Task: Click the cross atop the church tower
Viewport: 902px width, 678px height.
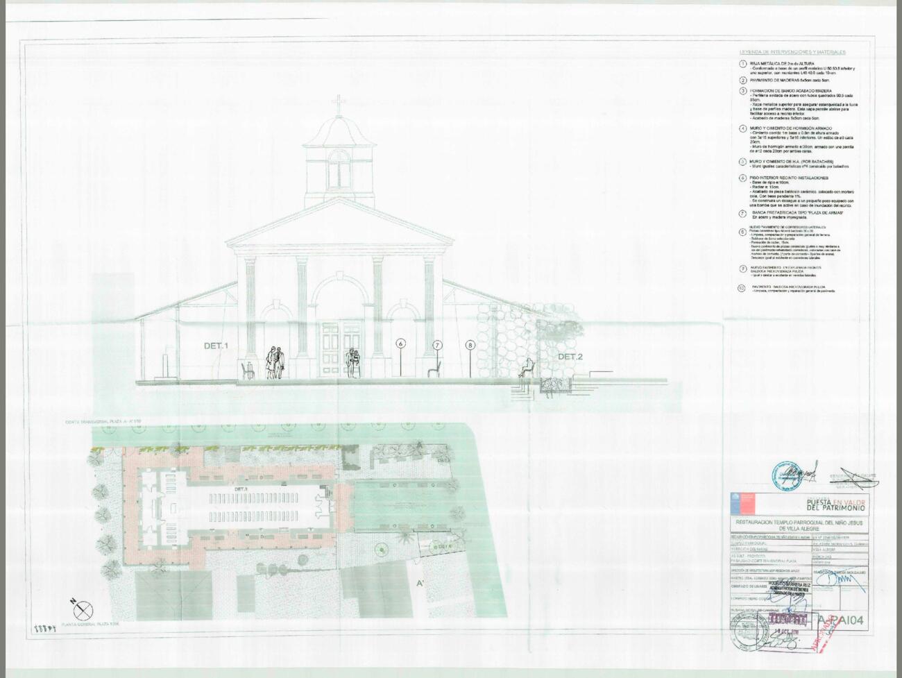Action: coord(339,105)
